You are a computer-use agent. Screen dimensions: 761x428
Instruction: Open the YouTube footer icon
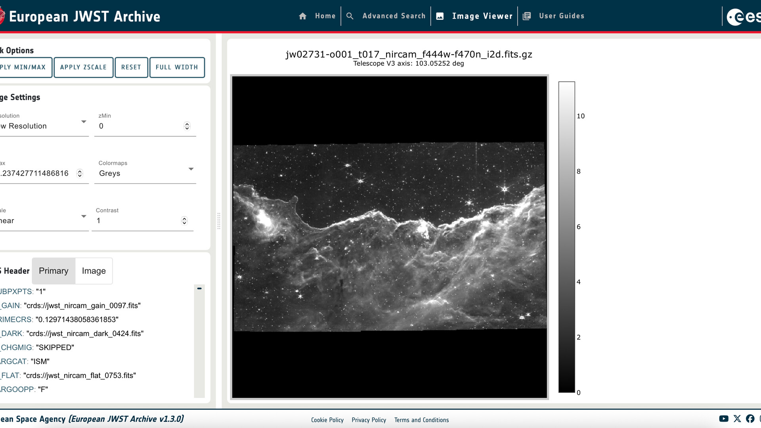[x=724, y=419]
